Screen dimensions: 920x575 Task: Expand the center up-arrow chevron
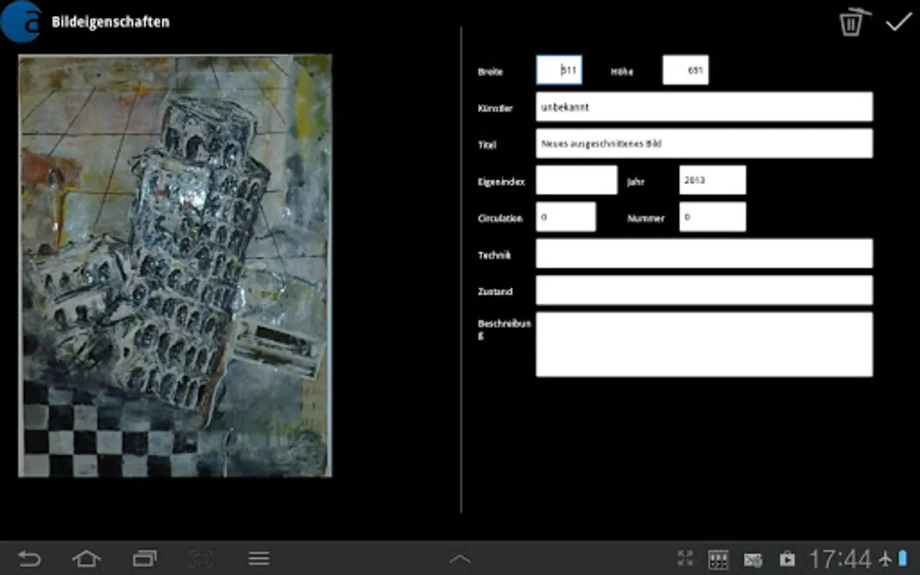pos(460,559)
